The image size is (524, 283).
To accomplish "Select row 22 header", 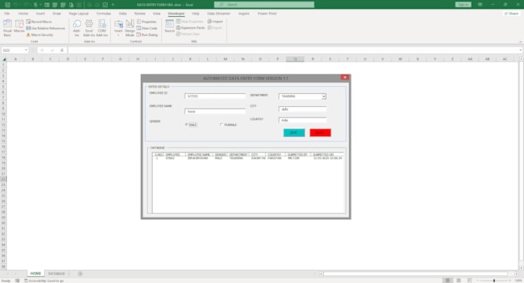I will (3, 179).
